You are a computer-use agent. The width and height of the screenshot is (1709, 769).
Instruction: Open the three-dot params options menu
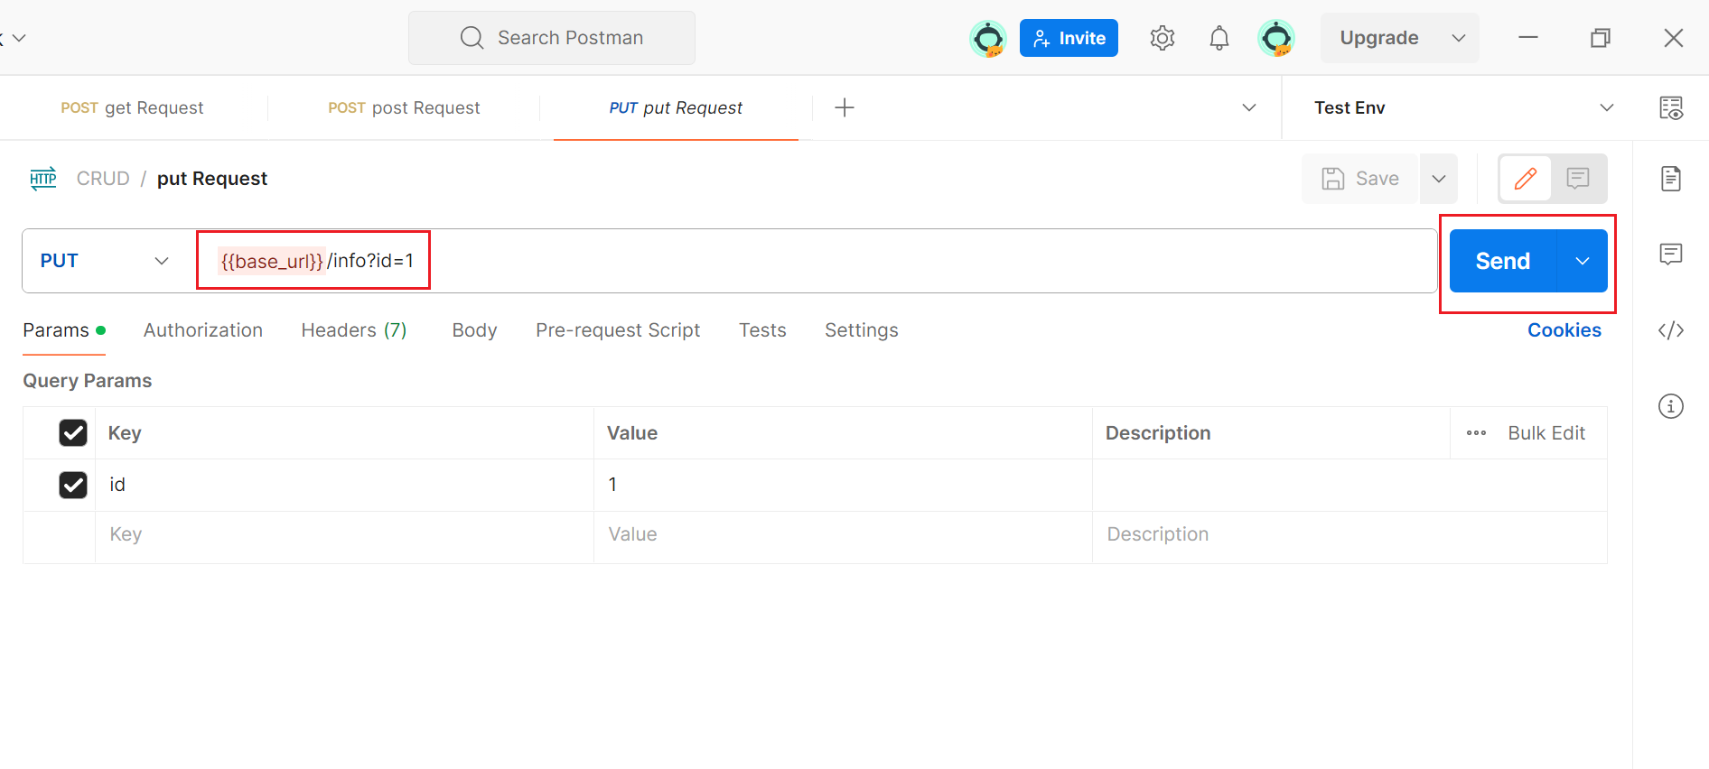1477,433
